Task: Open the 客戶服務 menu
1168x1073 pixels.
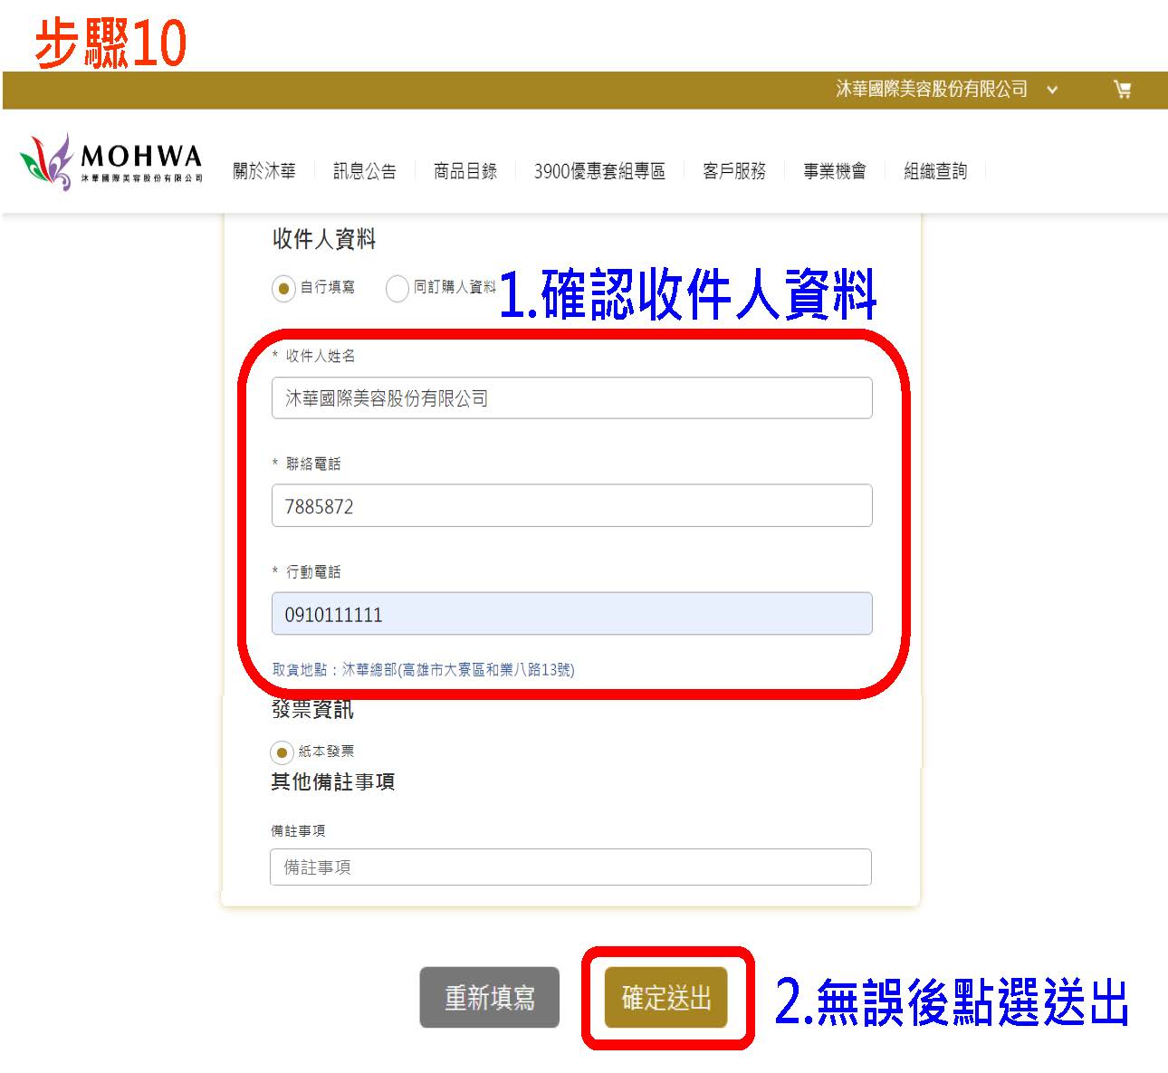Action: (734, 171)
